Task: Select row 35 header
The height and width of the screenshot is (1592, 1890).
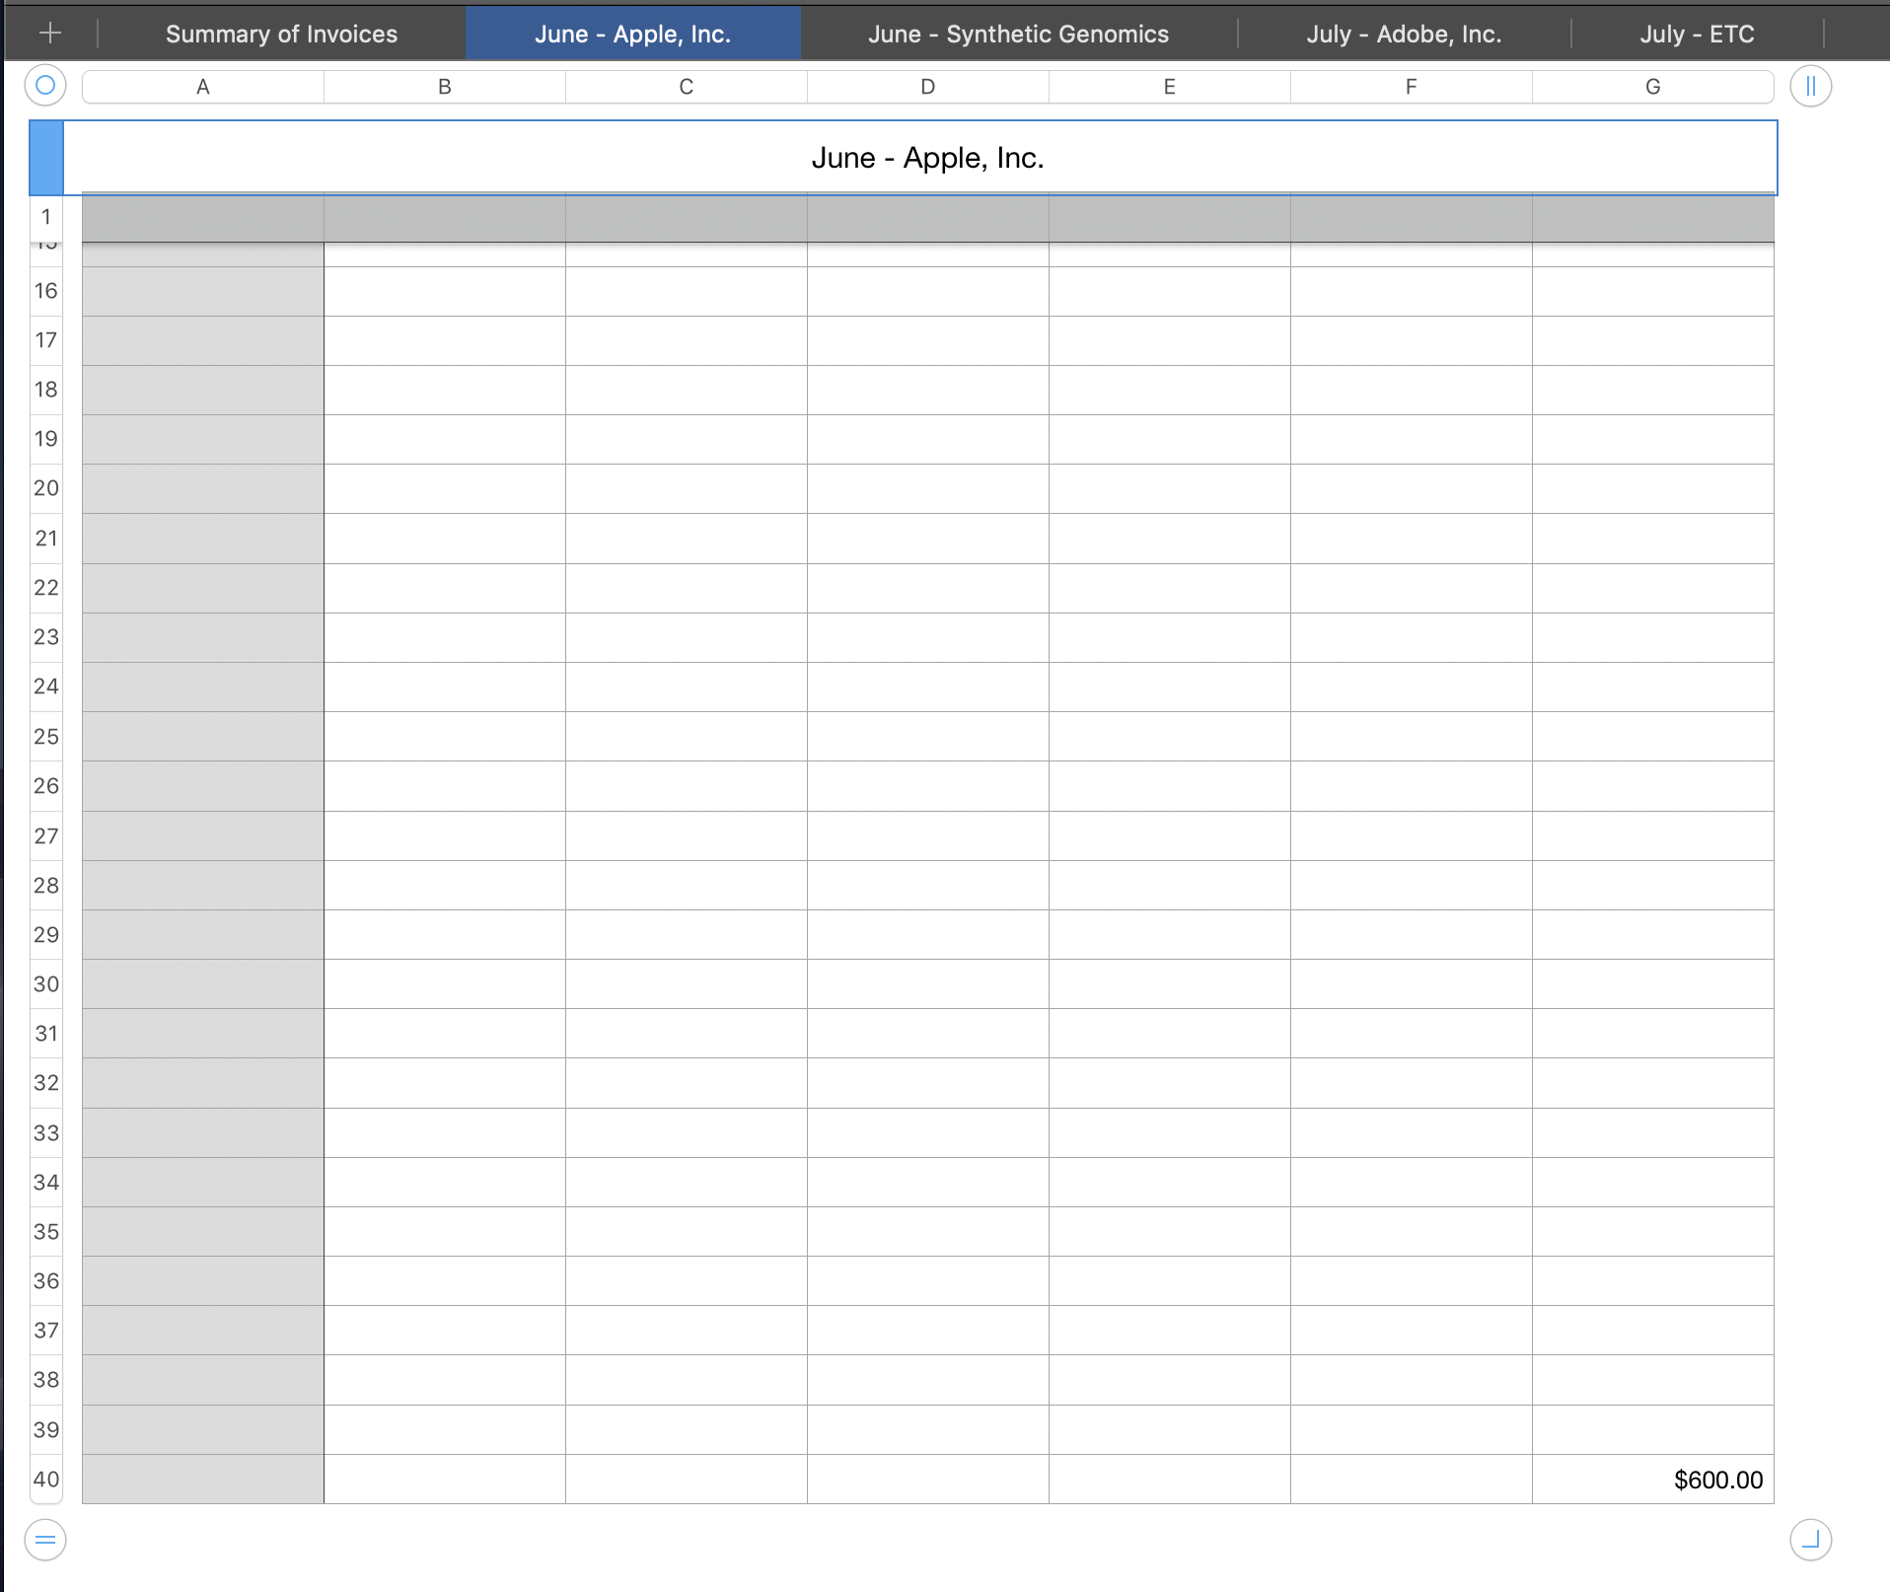Action: pos(46,1232)
